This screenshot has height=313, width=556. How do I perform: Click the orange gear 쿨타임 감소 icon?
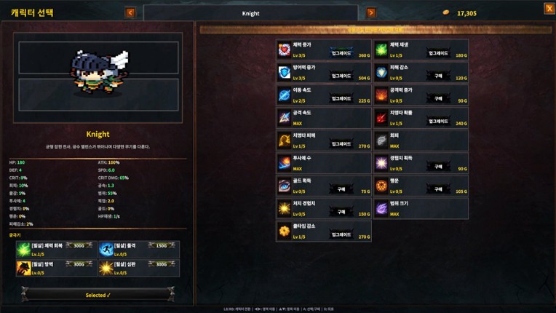285,231
